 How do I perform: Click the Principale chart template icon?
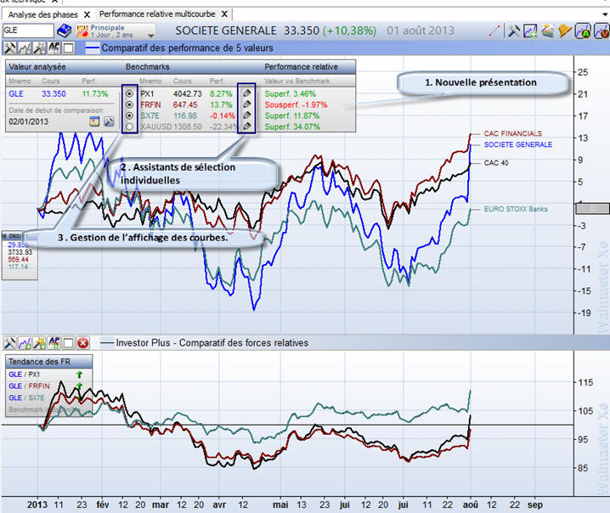[x=82, y=31]
